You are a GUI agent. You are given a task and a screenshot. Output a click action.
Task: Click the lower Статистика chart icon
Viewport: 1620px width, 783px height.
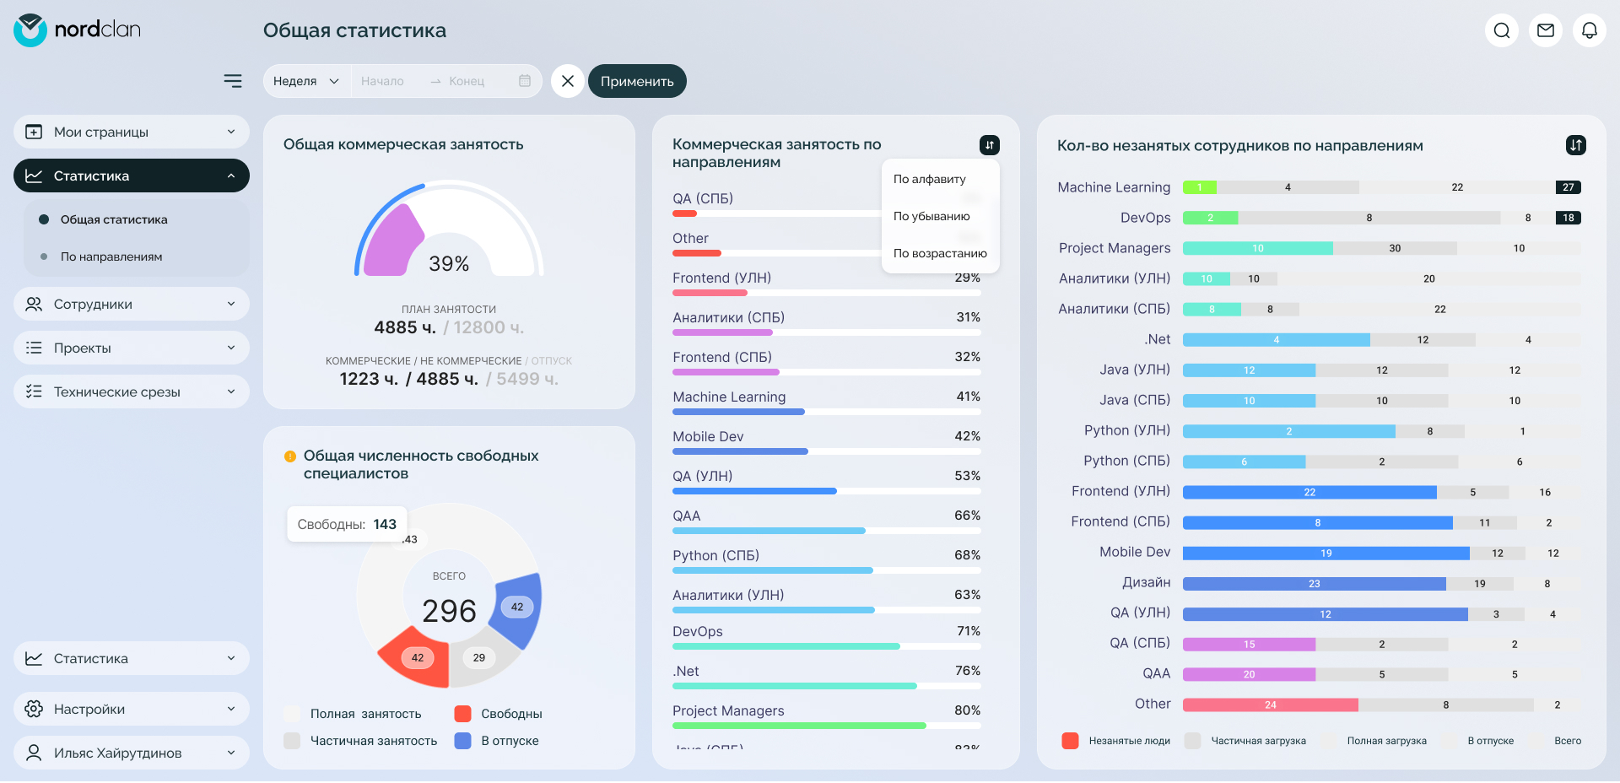[34, 658]
